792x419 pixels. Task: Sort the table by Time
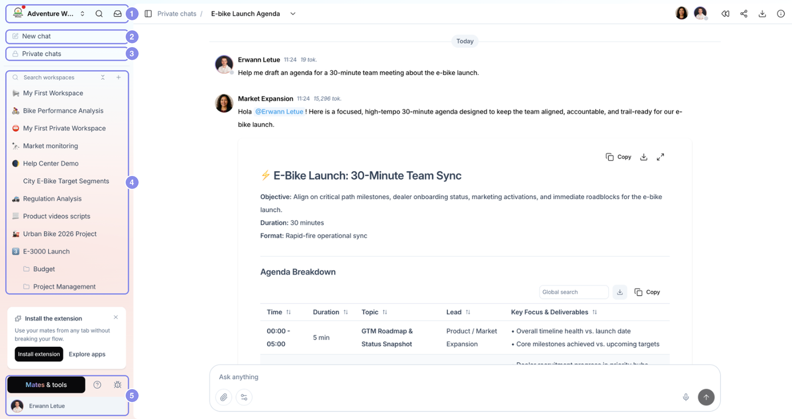pyautogui.click(x=289, y=312)
